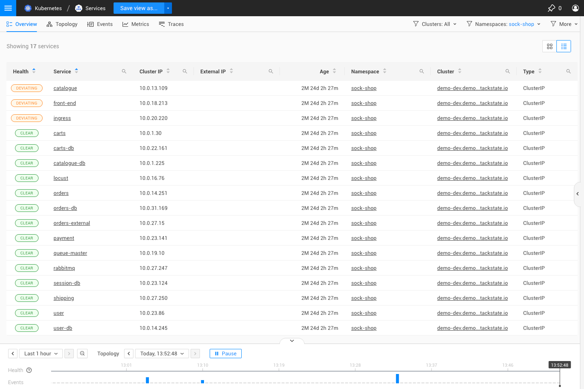Open the Last 1 hour time range dropdown
The width and height of the screenshot is (584, 389).
tap(41, 353)
